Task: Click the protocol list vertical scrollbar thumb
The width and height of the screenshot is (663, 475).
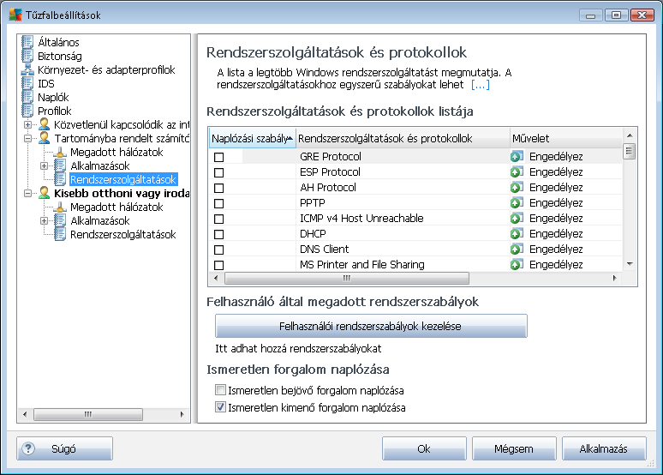Action: [x=630, y=151]
